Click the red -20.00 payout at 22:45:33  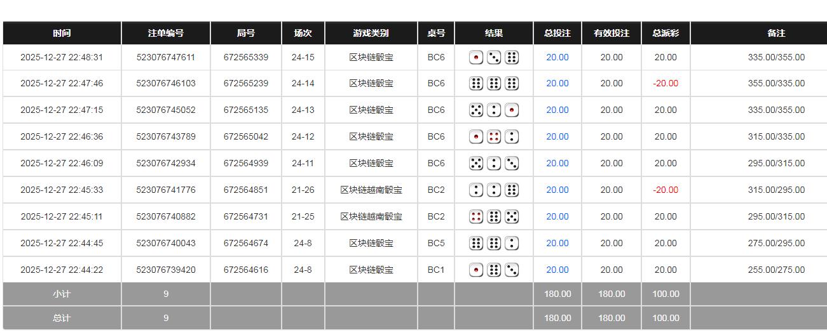pyautogui.click(x=666, y=190)
